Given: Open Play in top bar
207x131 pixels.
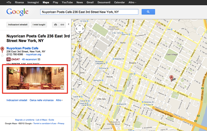Looking at the screenshot, I should point(55,2).
